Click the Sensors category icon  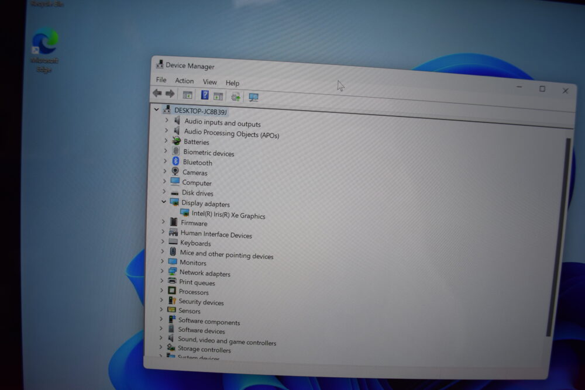[171, 309]
